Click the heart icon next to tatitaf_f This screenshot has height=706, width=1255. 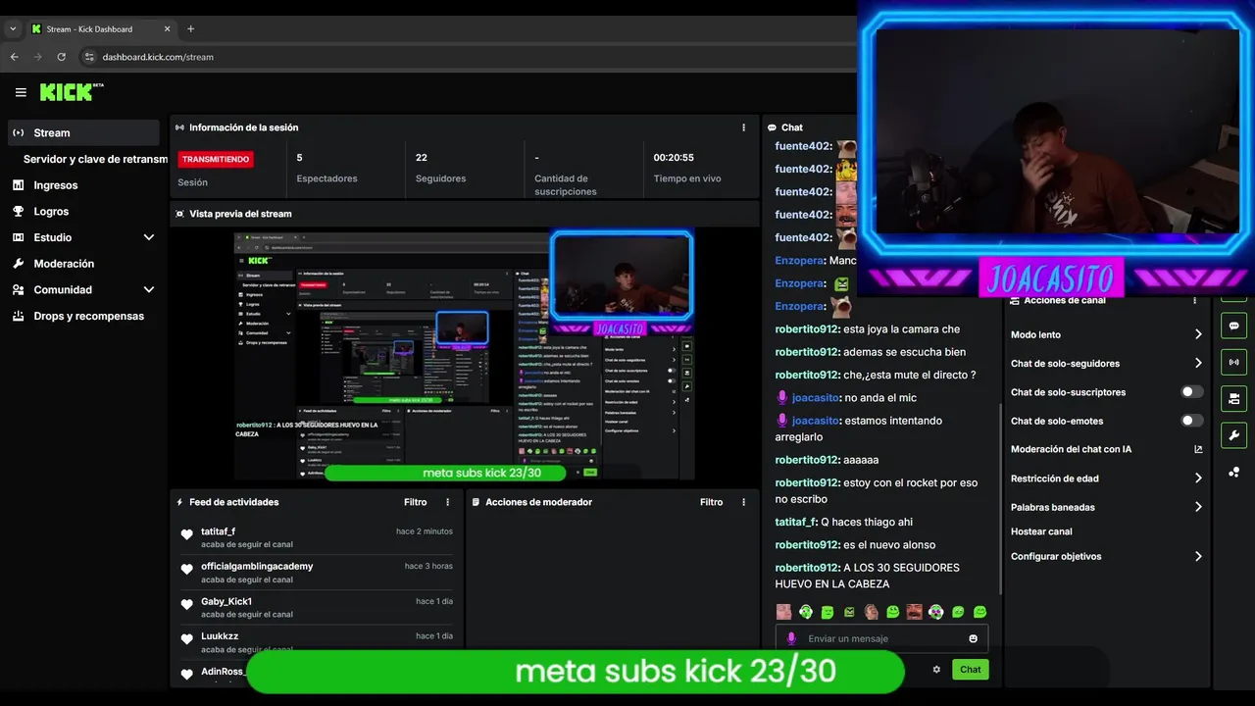186,534
